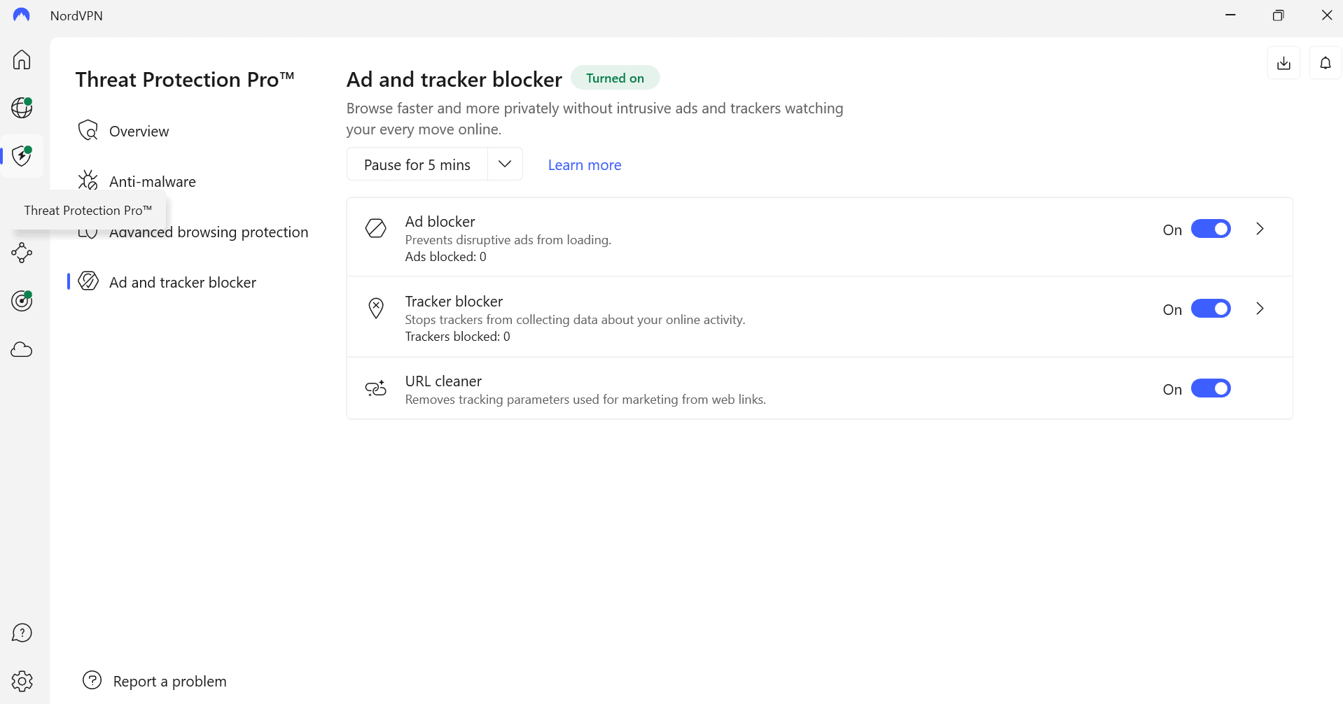Select the Threat Protection shield icon

[22, 155]
